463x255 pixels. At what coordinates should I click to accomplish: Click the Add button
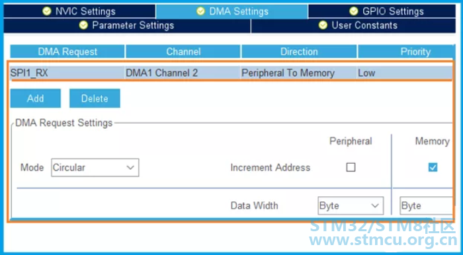36,98
